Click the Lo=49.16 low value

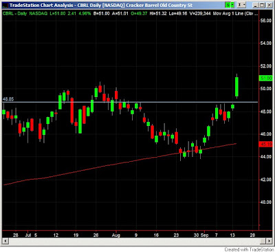pos(178,14)
